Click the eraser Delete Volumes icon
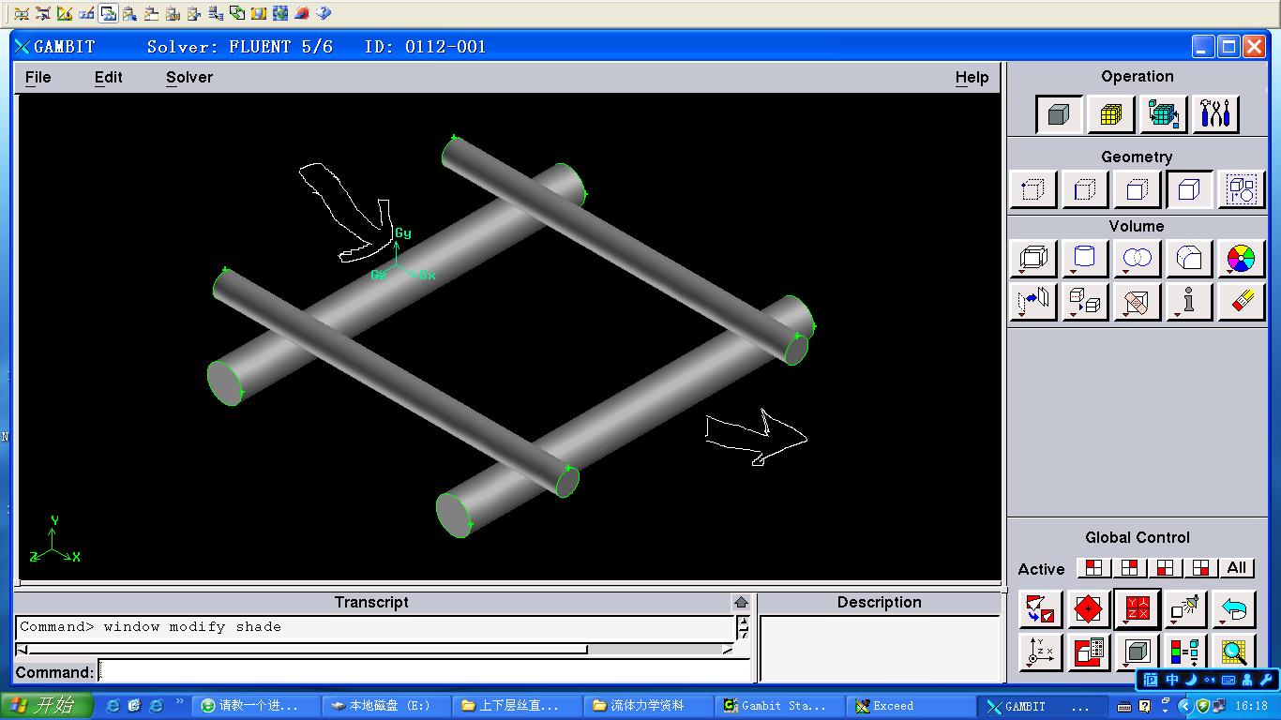1281x720 pixels. click(1241, 302)
